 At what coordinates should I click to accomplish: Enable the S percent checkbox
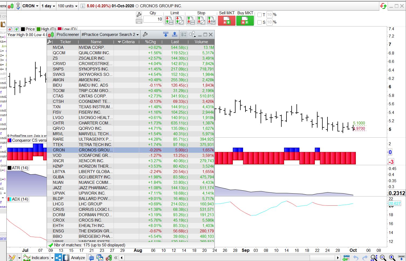260,22
